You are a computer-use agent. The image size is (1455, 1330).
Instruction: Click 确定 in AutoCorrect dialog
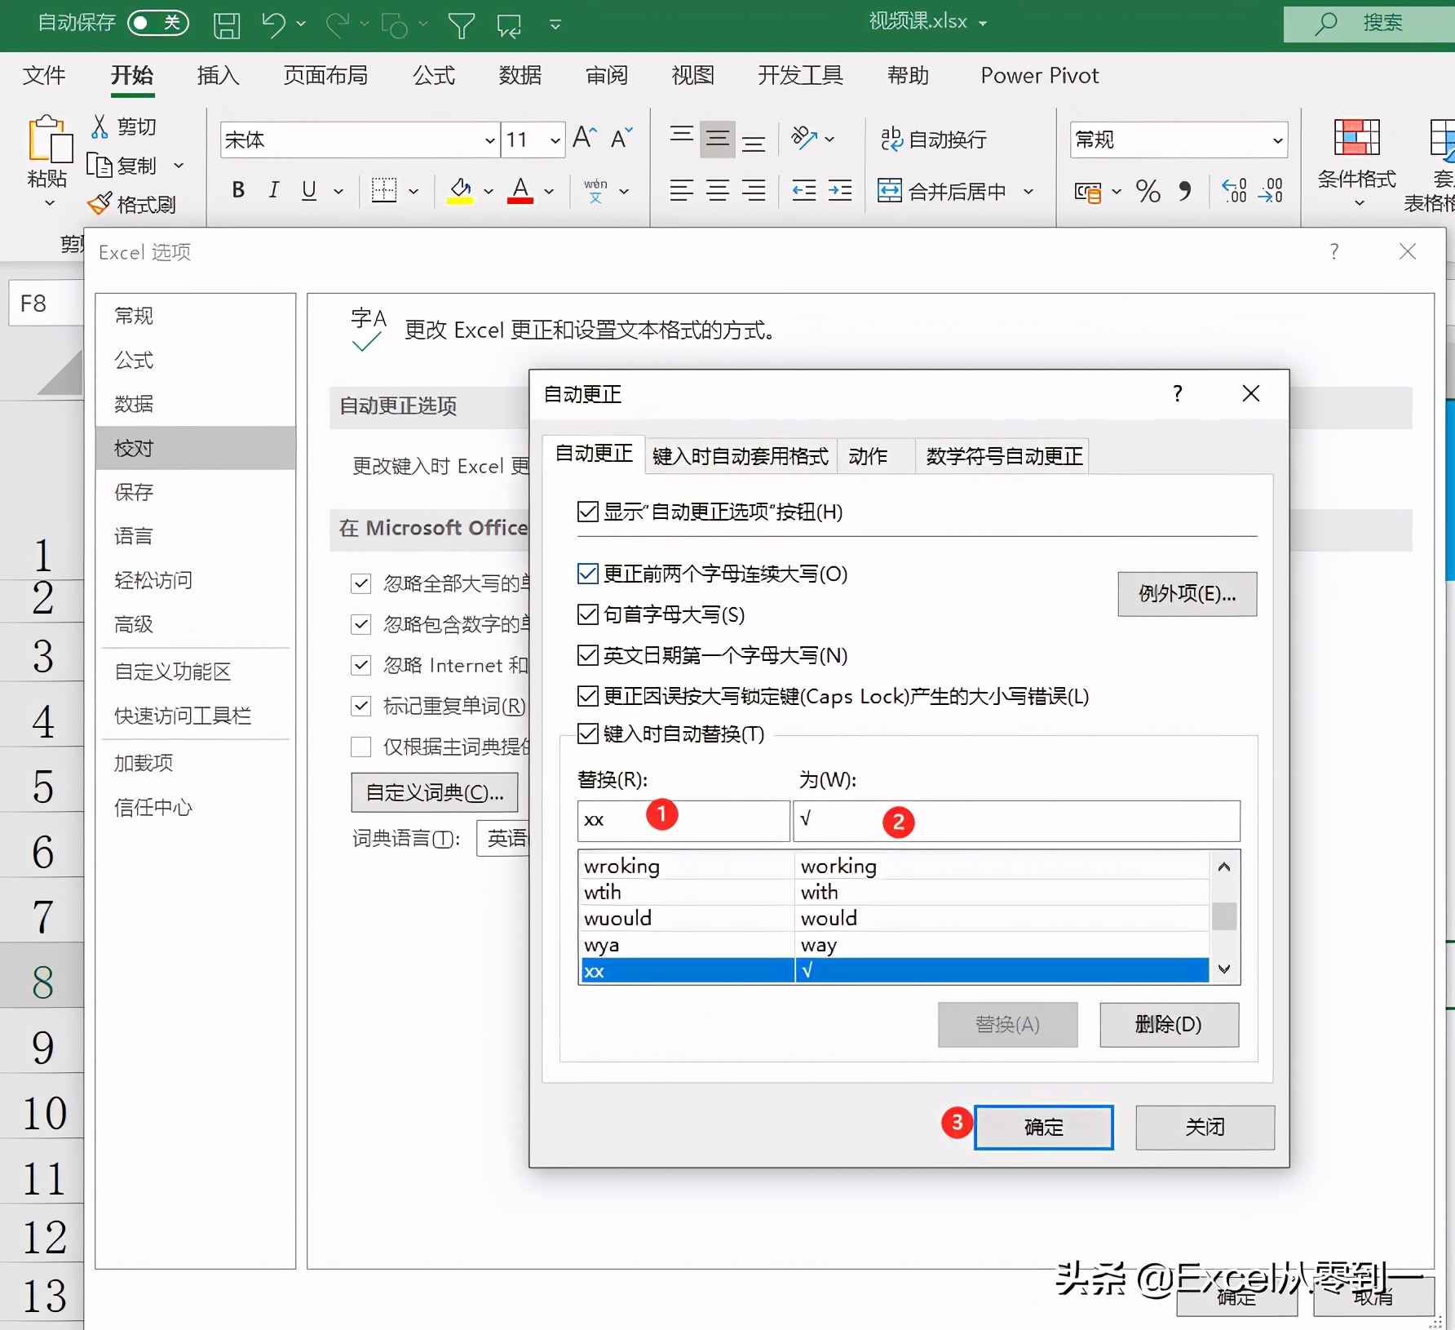(1043, 1127)
